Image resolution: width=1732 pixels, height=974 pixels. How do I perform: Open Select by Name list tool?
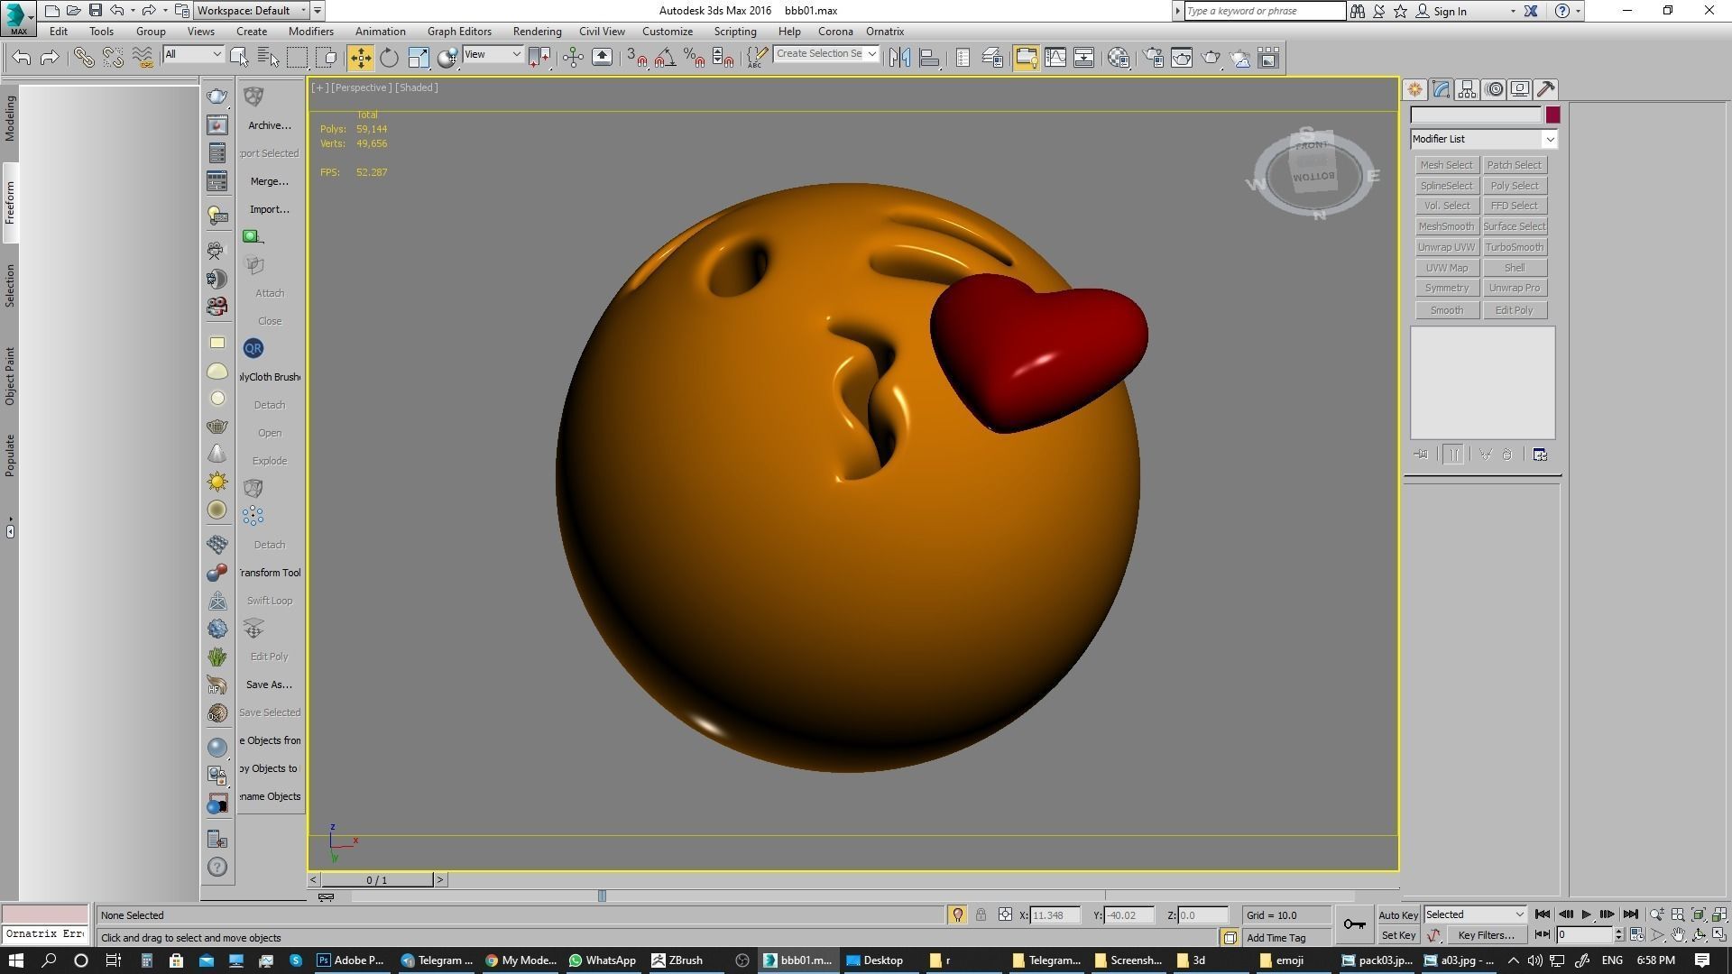click(268, 58)
